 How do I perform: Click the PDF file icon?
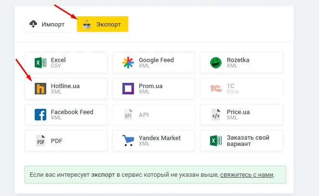[40, 141]
